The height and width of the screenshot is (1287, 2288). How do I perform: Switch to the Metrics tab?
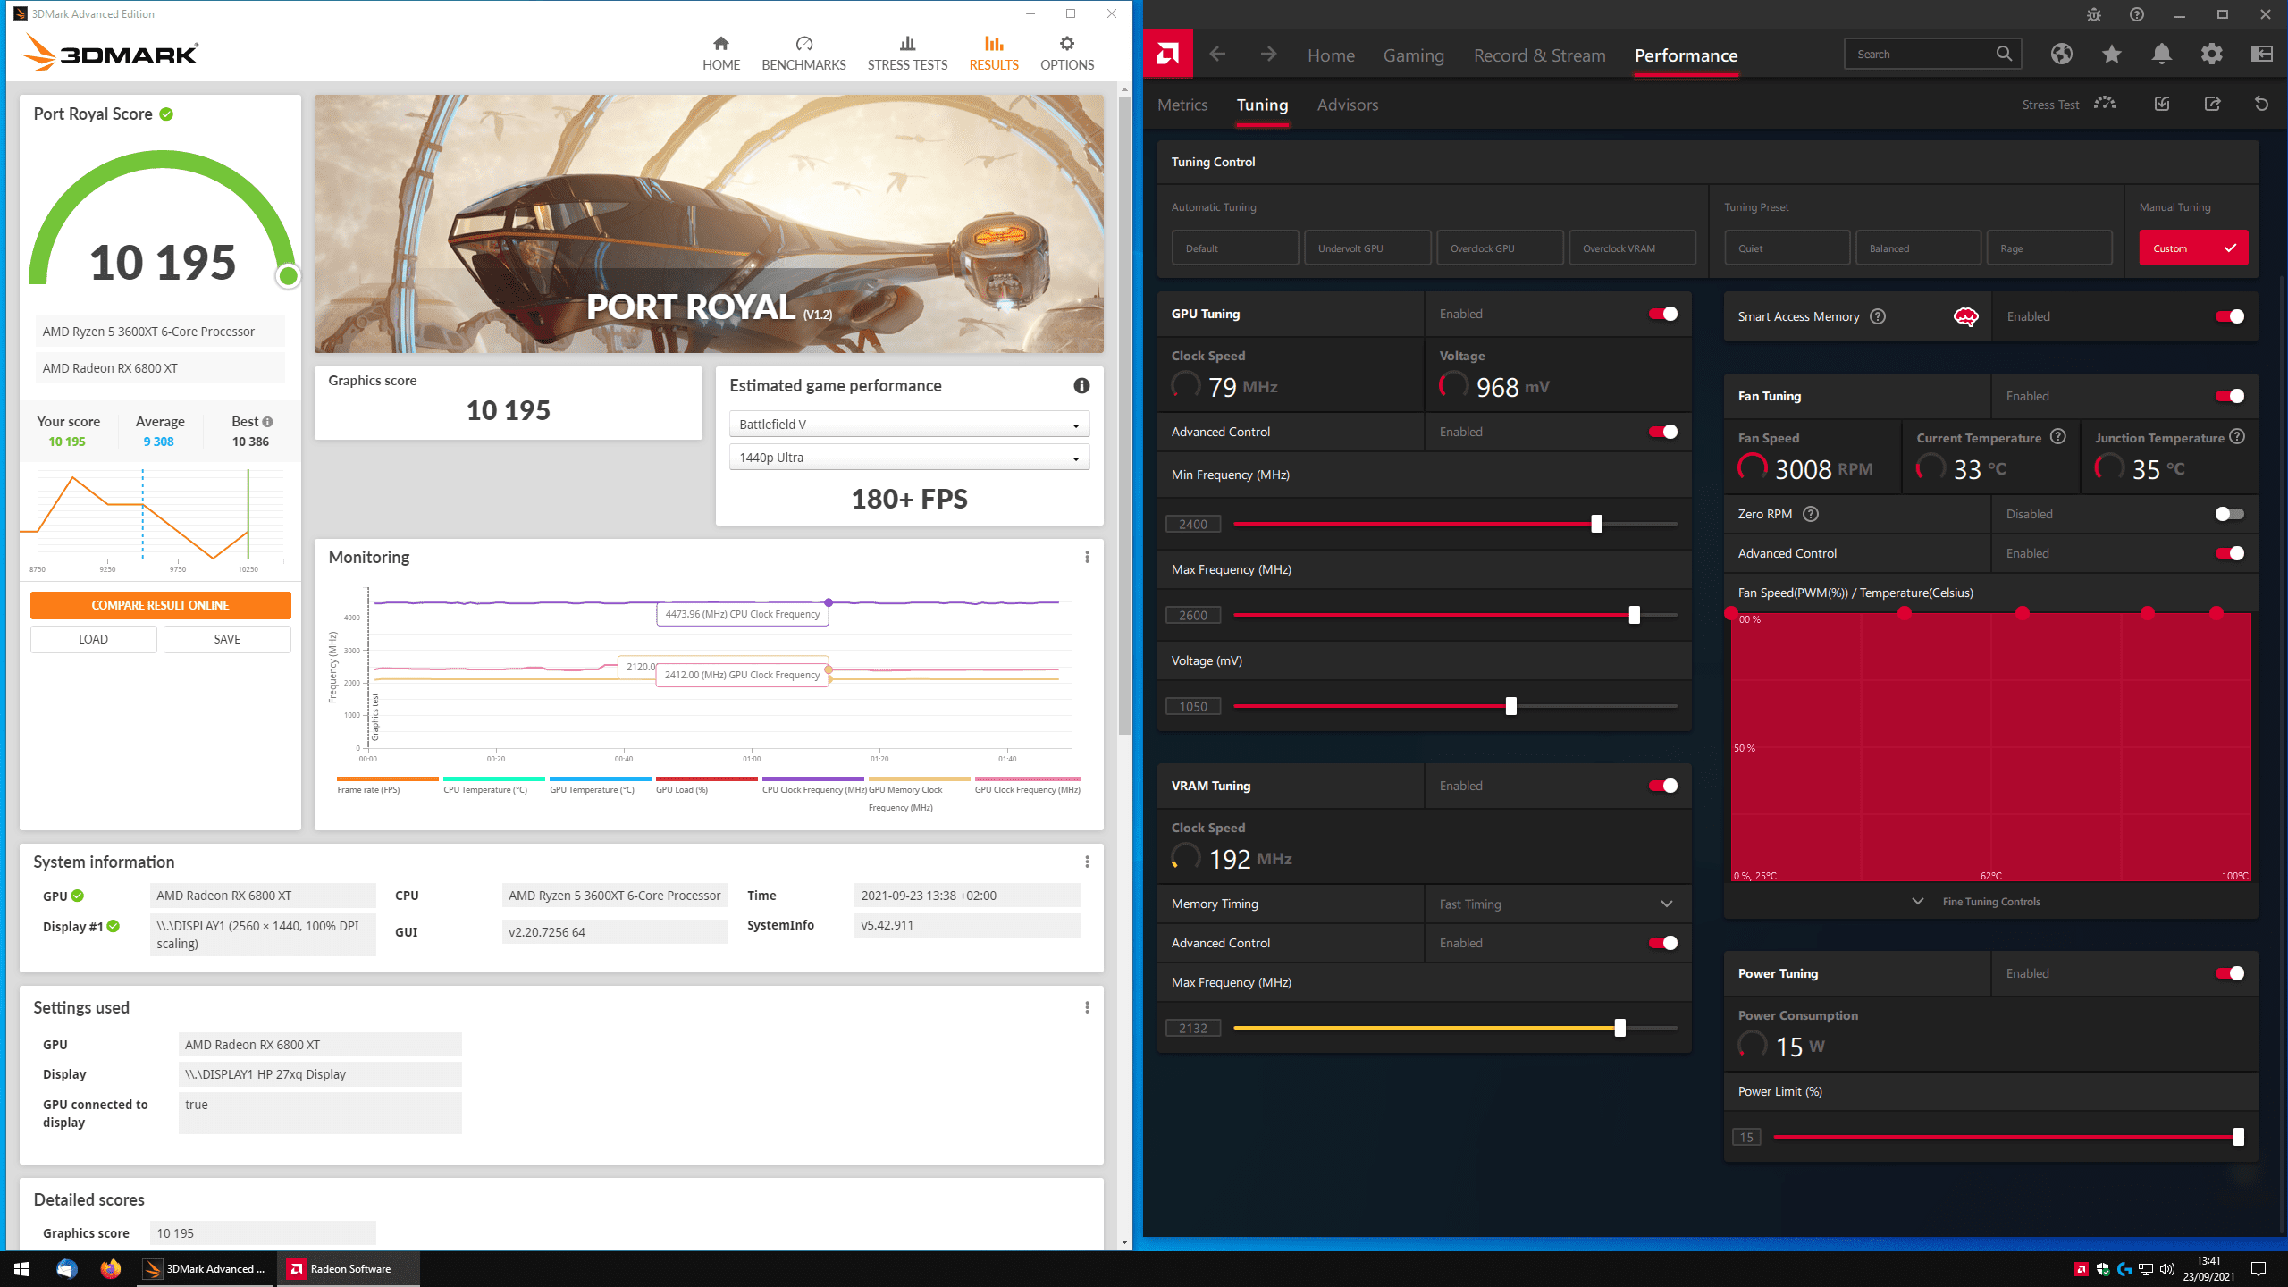(1182, 105)
